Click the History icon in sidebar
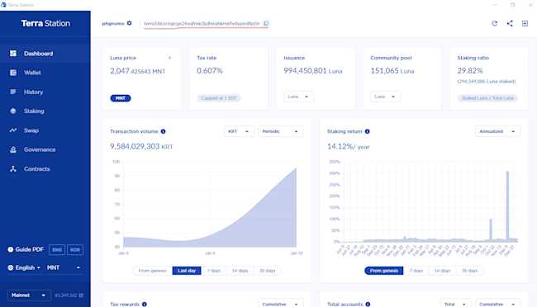This screenshot has height=307, width=537. click(x=13, y=92)
